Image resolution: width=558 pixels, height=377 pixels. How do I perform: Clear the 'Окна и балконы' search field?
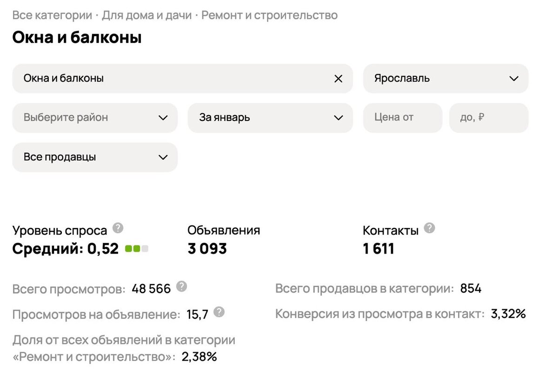(x=338, y=79)
